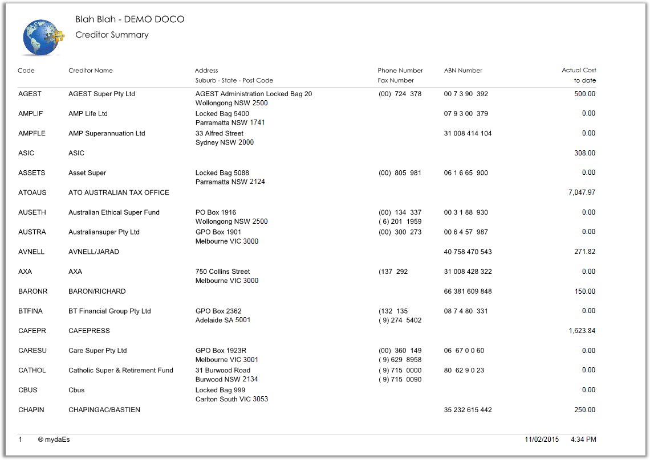The width and height of the screenshot is (650, 460).
Task: Click address 'PO Box 1916'
Action: (x=216, y=212)
